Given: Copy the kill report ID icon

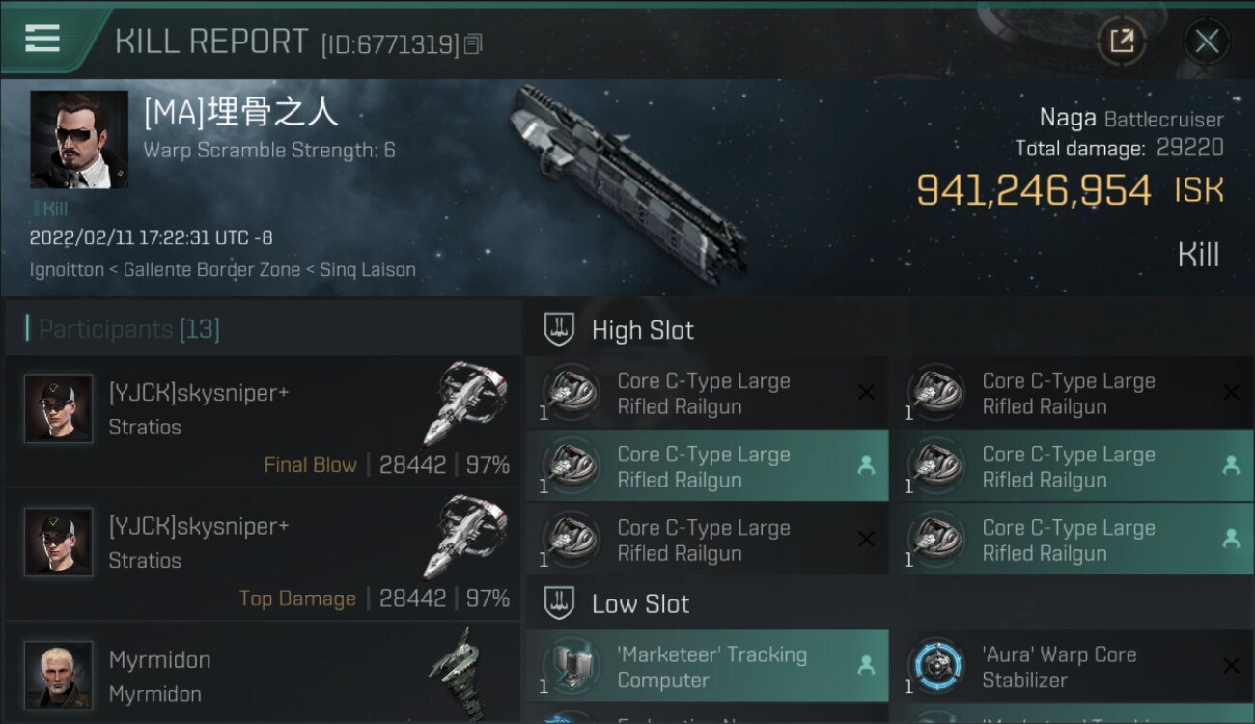Looking at the screenshot, I should (473, 44).
